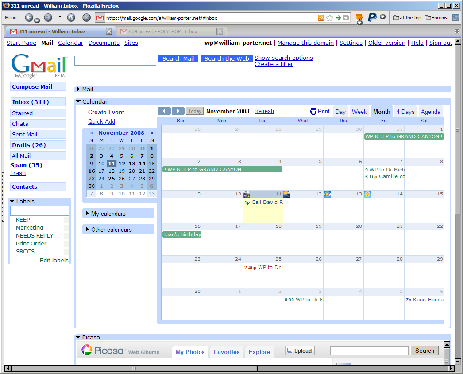Bookmark page with the star icon
The image size is (463, 374).
click(x=330, y=18)
